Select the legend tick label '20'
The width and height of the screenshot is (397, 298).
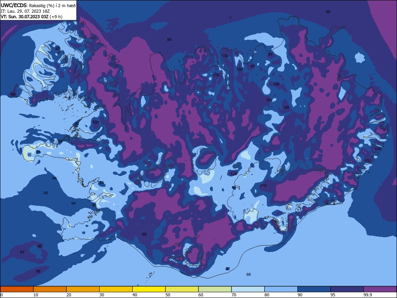click(69, 295)
